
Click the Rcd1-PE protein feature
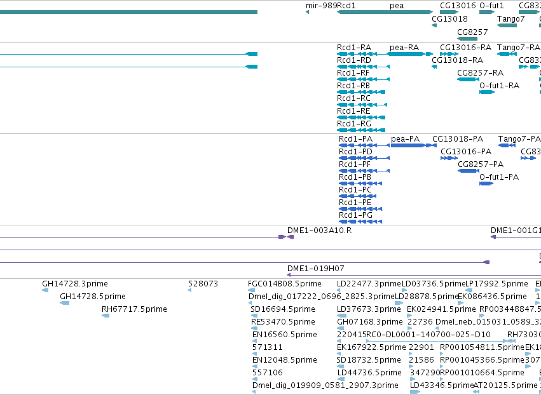360,209
